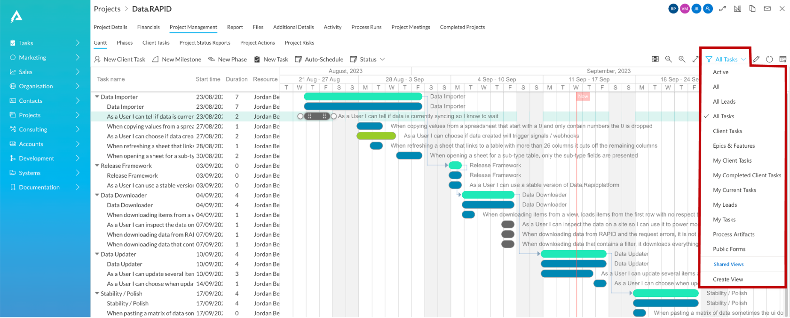This screenshot has height=318, width=790.
Task: Click the copy documents icon in header
Action: (752, 8)
